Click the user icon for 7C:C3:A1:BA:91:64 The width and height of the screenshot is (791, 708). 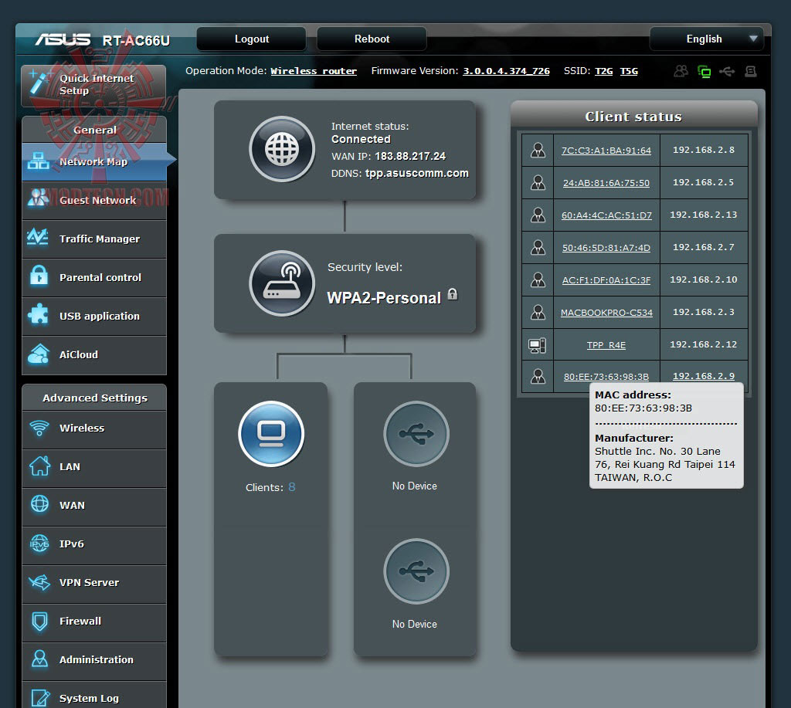pyautogui.click(x=538, y=151)
